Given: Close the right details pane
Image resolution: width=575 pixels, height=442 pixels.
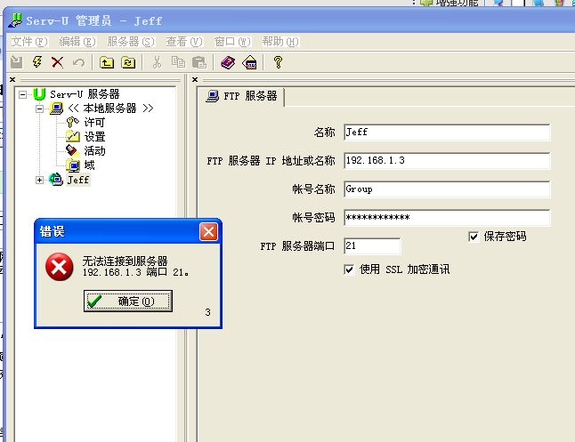Looking at the screenshot, I should 195,79.
